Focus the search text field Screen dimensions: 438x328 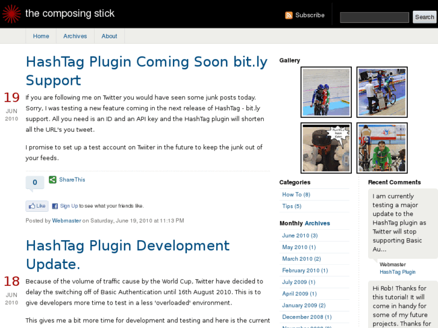pos(374,17)
